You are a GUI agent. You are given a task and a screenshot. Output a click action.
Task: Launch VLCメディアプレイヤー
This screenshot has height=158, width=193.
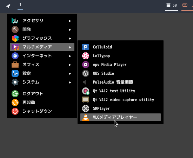(x=120, y=117)
